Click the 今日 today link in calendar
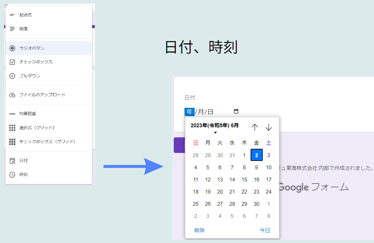The image size is (374, 243). 265,230
